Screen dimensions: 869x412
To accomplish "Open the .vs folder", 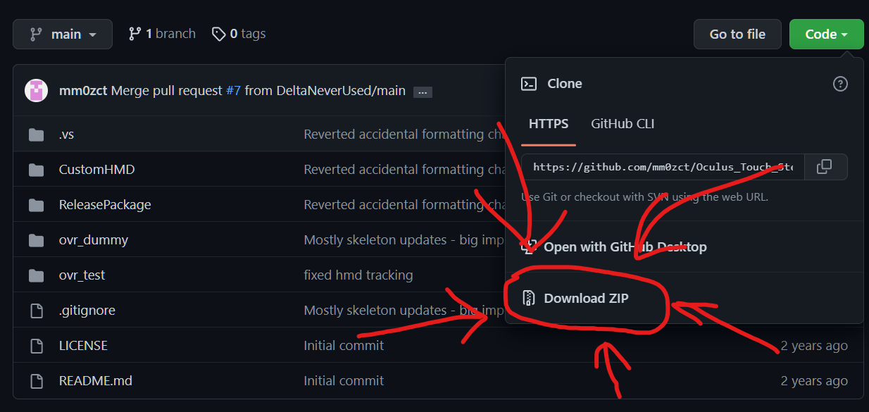I will pos(66,134).
